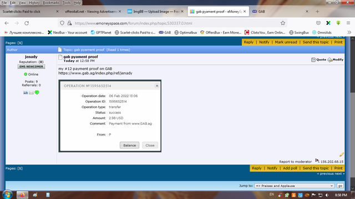
Task: Click Mark unread link
Action: click(x=286, y=42)
